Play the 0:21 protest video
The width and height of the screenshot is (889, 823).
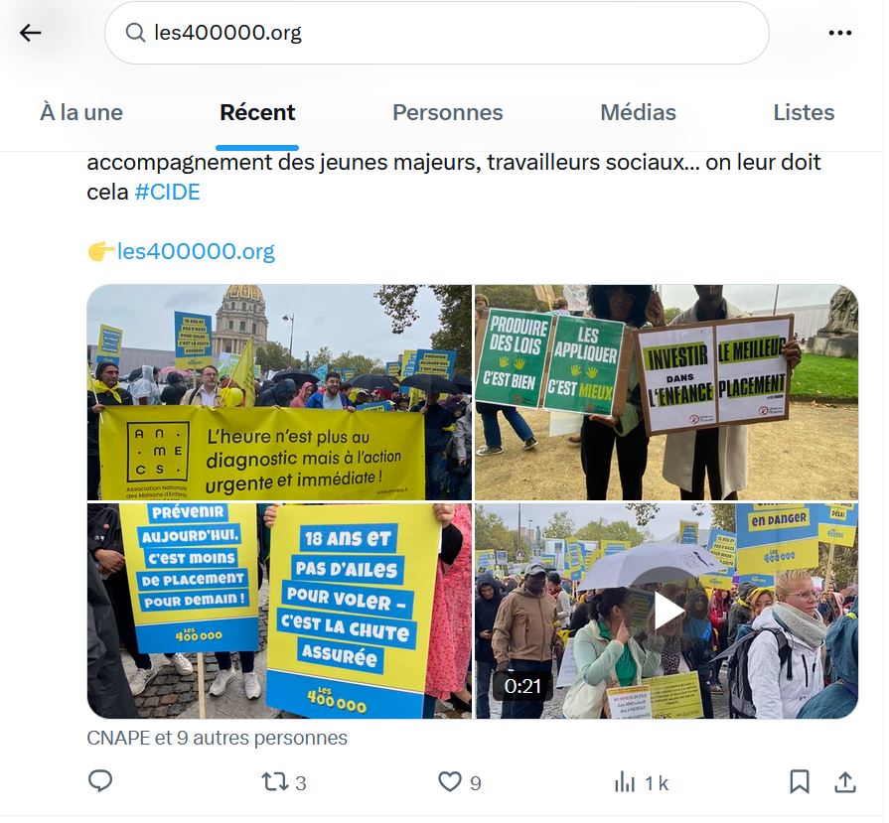click(667, 611)
